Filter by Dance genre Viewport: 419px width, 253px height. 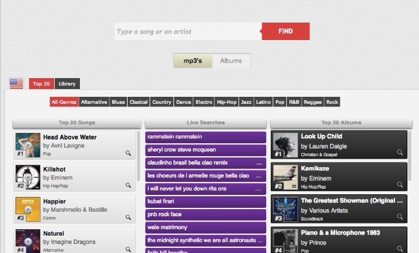[184, 102]
